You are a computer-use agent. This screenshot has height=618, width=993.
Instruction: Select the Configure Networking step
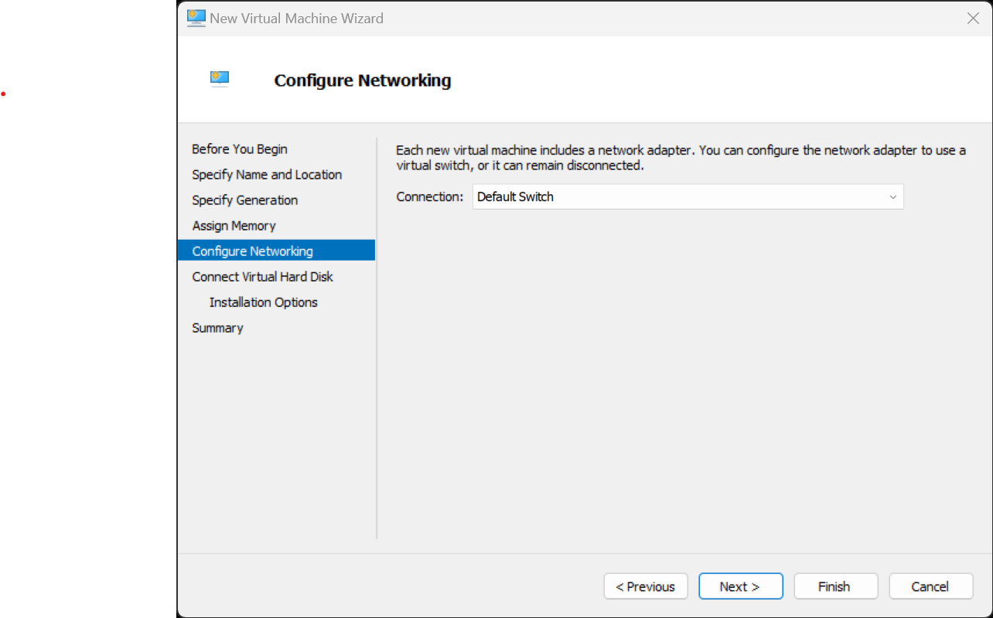pyautogui.click(x=276, y=250)
